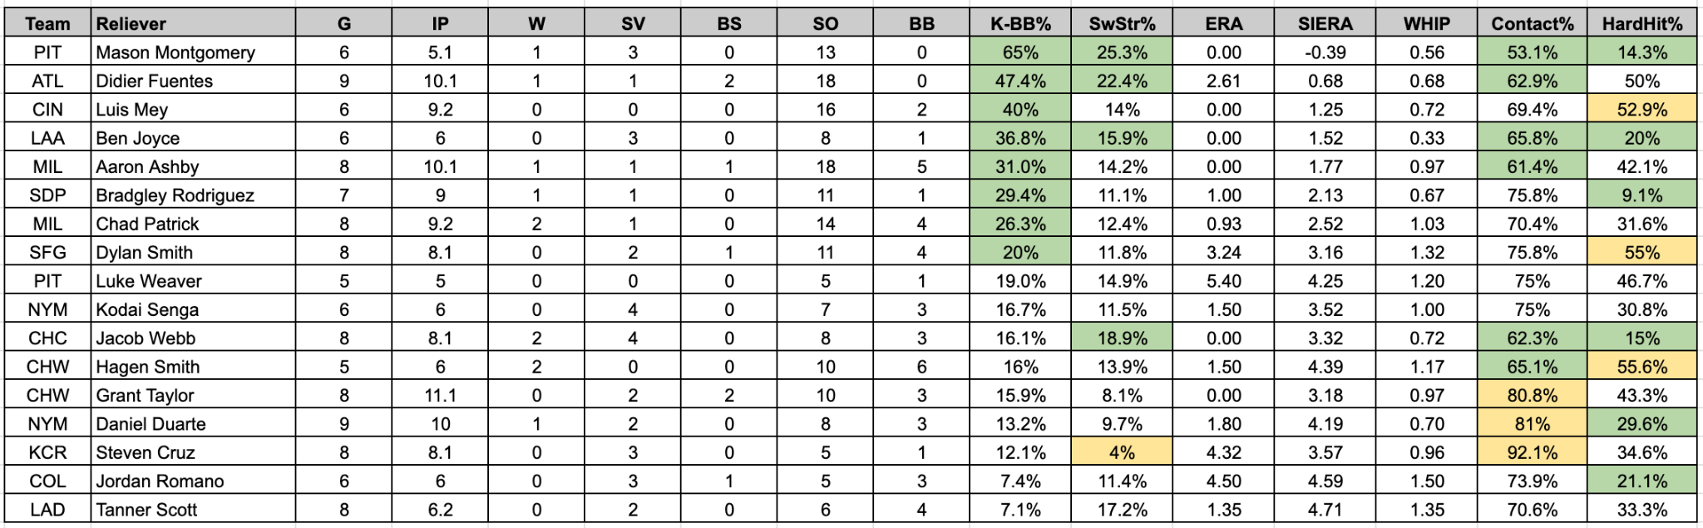The width and height of the screenshot is (1703, 528).
Task: Select Hagen Smith's 55.6% HardHit cell
Action: tap(1641, 367)
